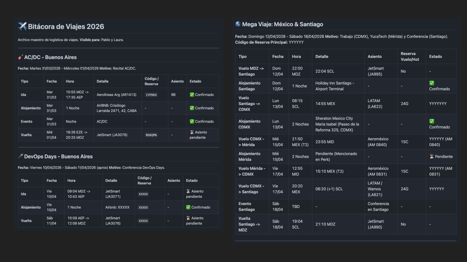Click the microphone emoji beside DevOps Days
This screenshot has height=262, width=467.
(20, 156)
